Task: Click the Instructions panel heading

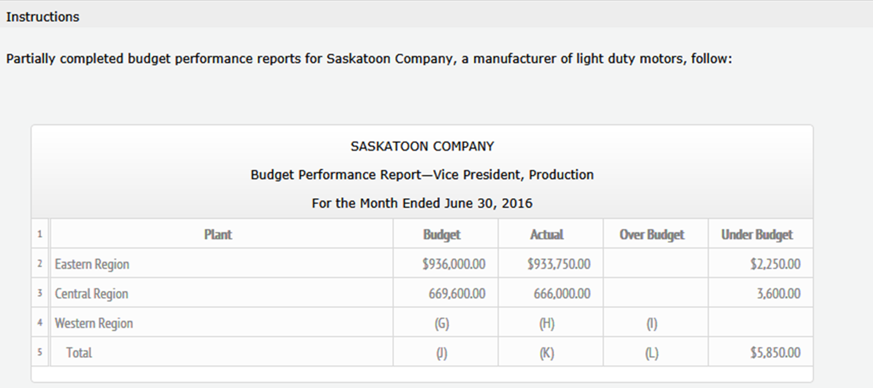Action: click(x=43, y=17)
